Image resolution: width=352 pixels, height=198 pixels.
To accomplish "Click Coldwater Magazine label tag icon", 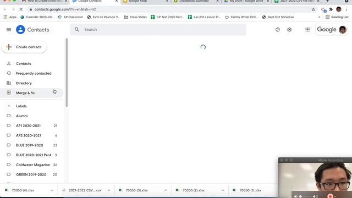I will pos(9,164).
